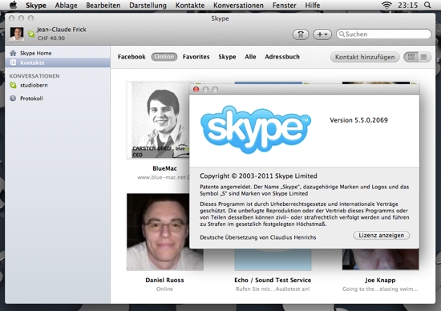The image size is (441, 311).
Task: Select the Online filter tab
Action: 164,57
